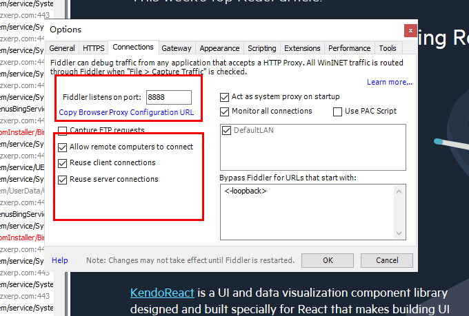469x316 pixels.
Task: Toggle Allow remote computers to connect
Action: 63,147
